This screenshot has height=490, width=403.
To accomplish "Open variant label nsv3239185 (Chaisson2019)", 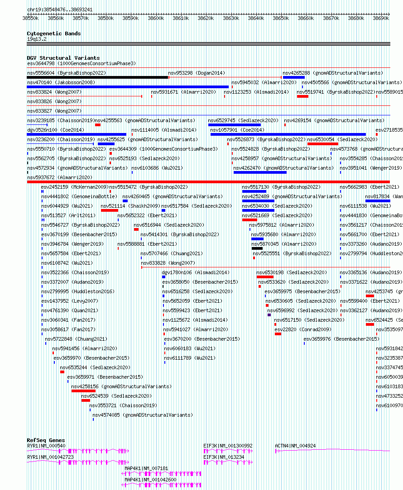I will pyautogui.click(x=61, y=120).
